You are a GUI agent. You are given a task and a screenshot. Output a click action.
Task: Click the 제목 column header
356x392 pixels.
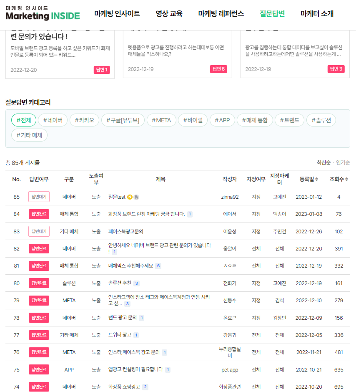coord(160,179)
